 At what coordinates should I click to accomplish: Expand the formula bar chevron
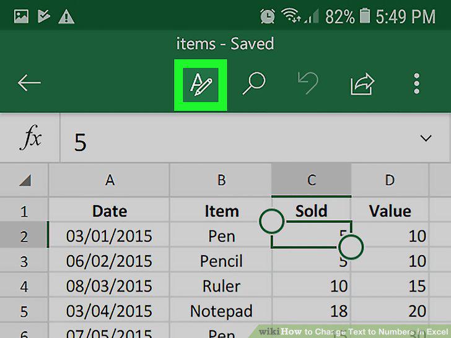pyautogui.click(x=426, y=138)
